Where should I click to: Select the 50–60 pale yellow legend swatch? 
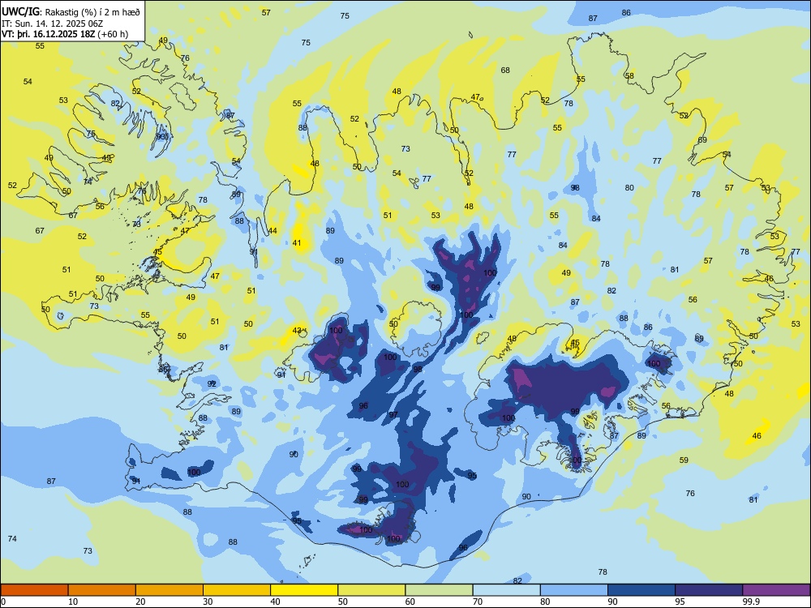point(371,590)
